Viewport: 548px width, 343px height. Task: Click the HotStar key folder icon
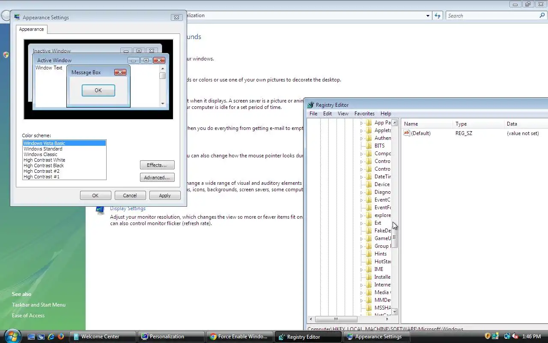(369, 262)
